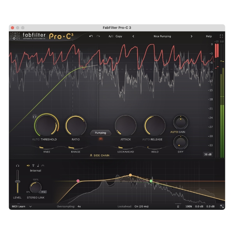Image resolution: width=234 pixels, height=234 pixels.
Task: Click the Threshold knob
Action: pyautogui.click(x=46, y=125)
